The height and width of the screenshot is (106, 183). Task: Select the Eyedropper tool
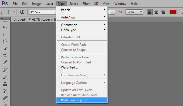click(5, 62)
